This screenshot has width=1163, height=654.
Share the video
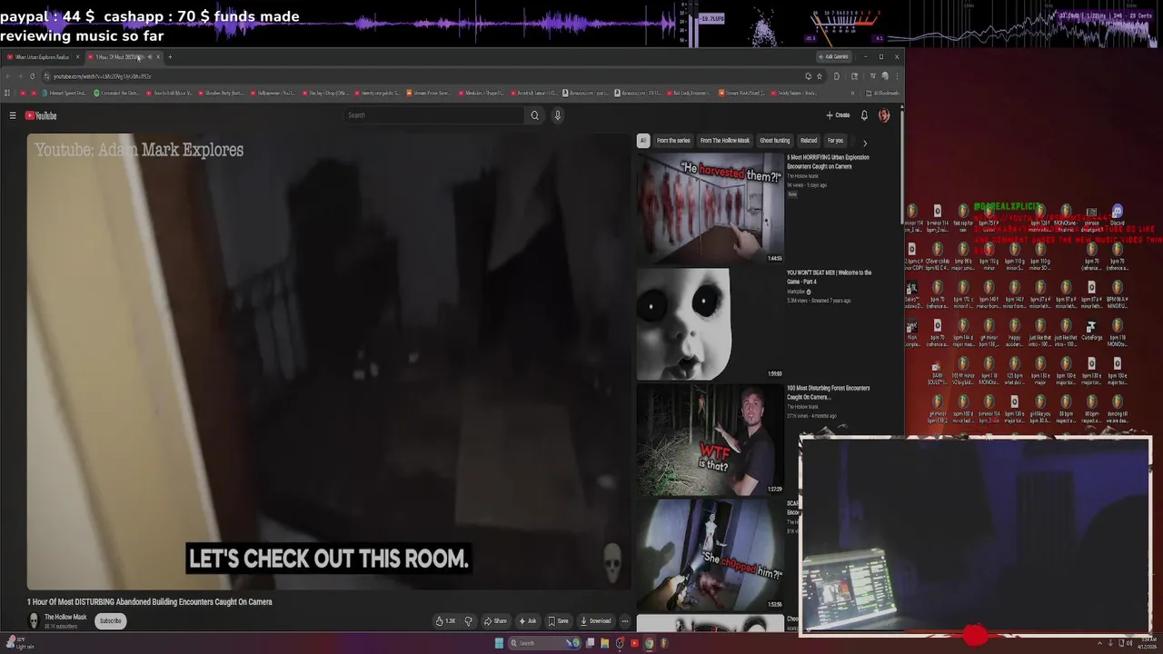click(495, 621)
